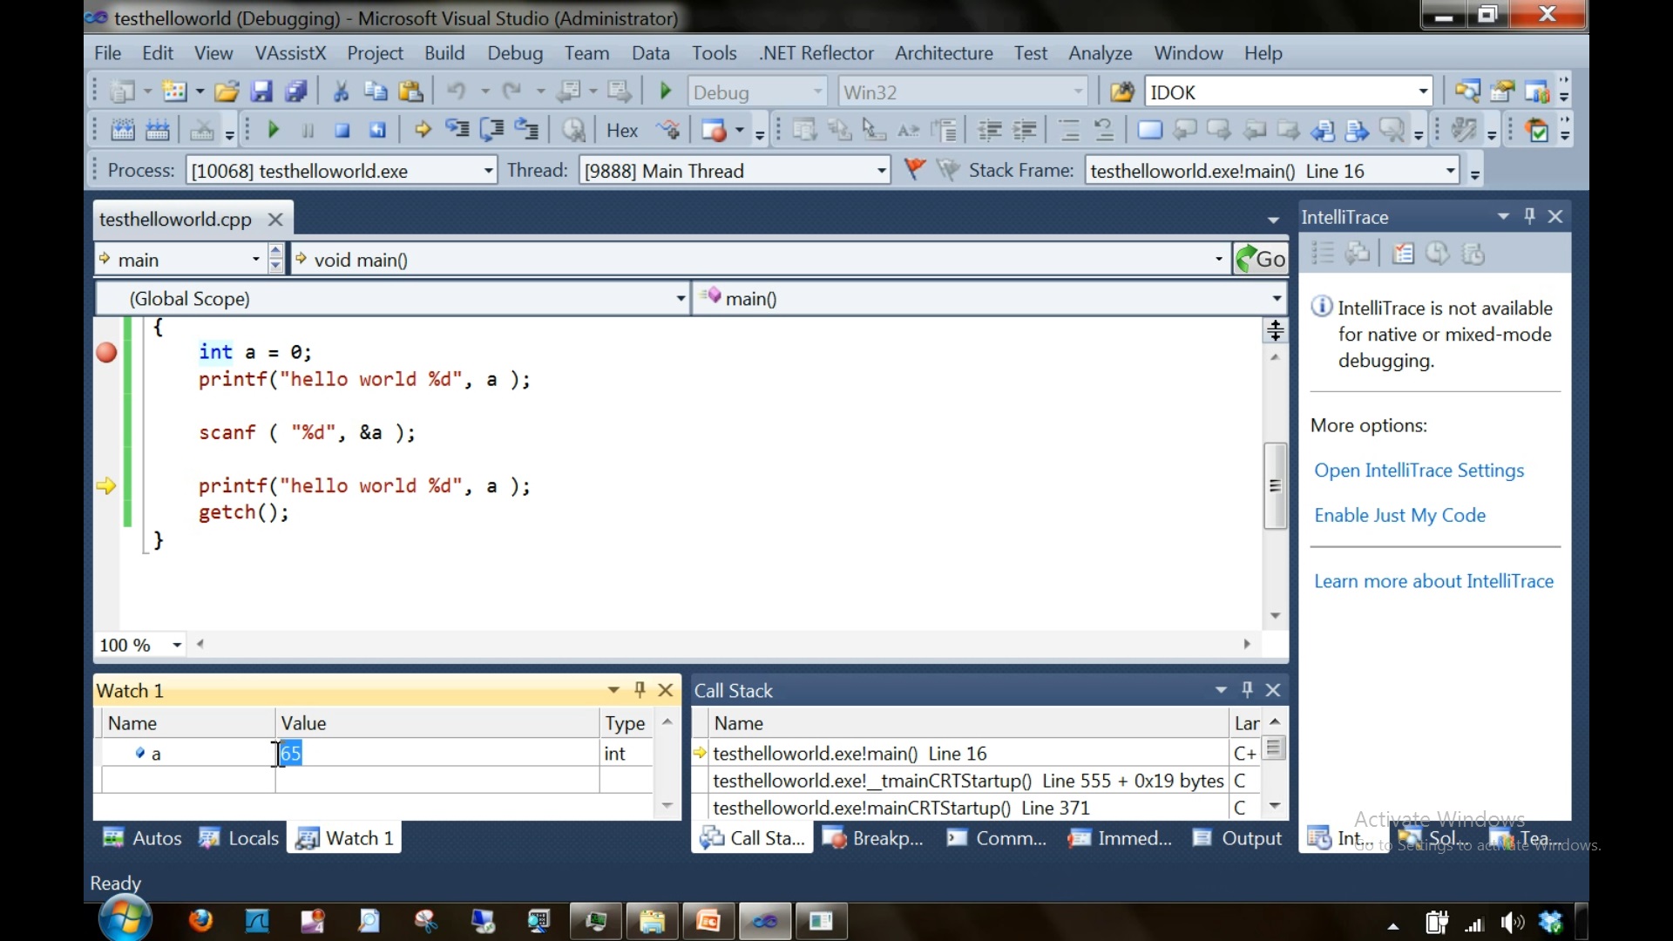
Task: Open the IDOK find combo box dropdown
Action: (1423, 91)
